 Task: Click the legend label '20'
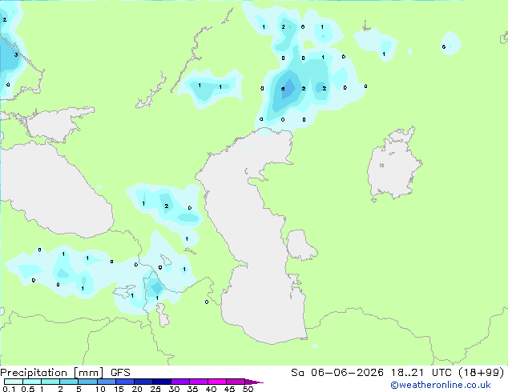point(137,389)
